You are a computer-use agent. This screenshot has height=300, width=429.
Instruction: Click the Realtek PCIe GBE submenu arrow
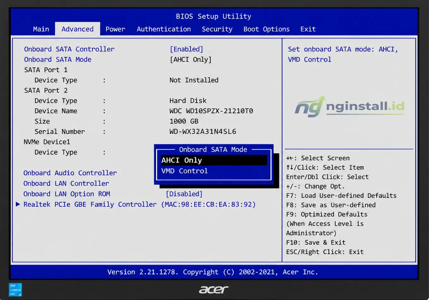tap(18, 204)
